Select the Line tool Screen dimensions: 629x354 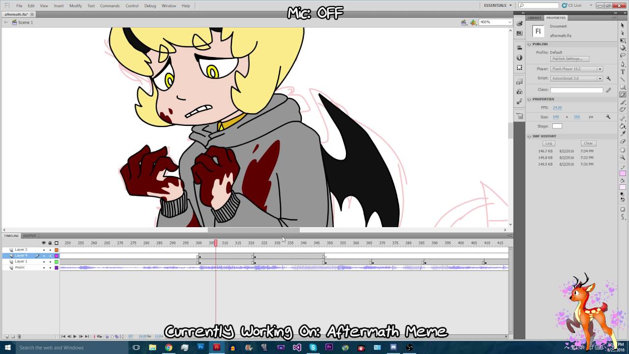pos(623,79)
